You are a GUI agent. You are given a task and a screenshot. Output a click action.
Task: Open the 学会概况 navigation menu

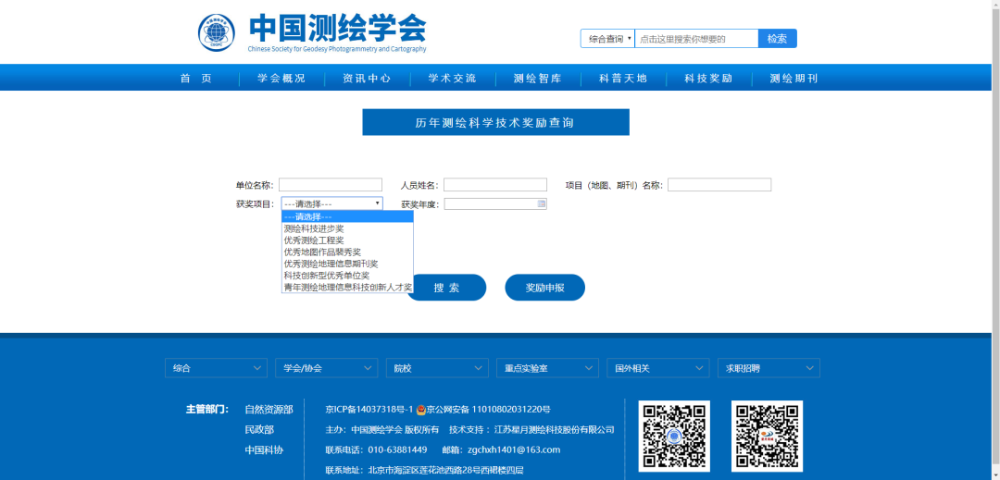pos(281,79)
